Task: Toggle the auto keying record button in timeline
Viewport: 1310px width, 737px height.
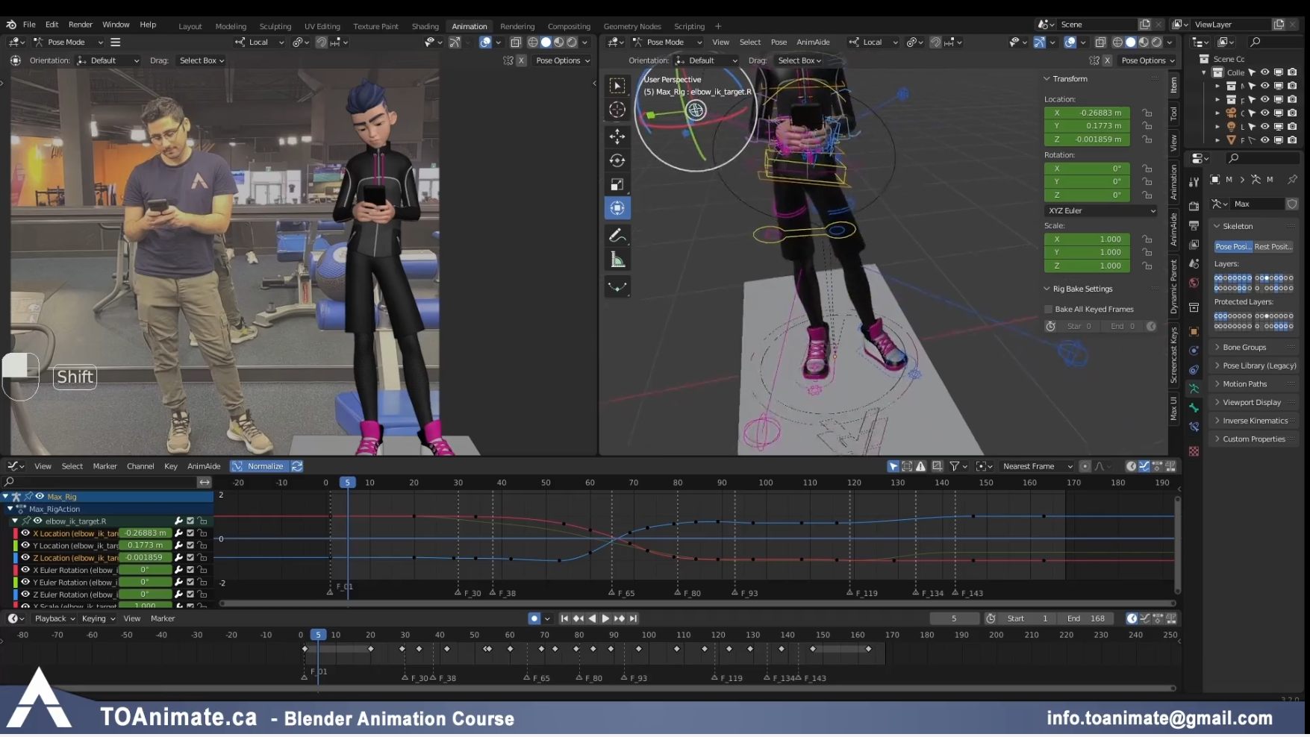Action: point(534,618)
